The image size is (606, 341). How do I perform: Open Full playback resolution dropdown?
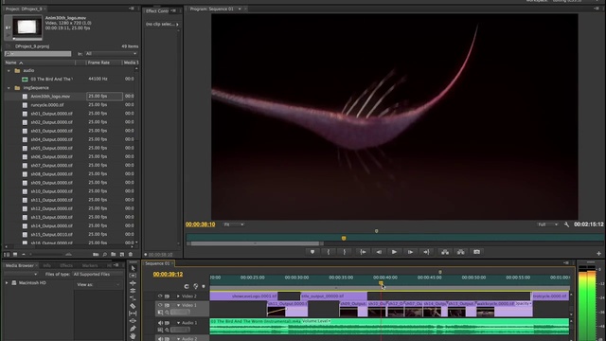pos(547,224)
